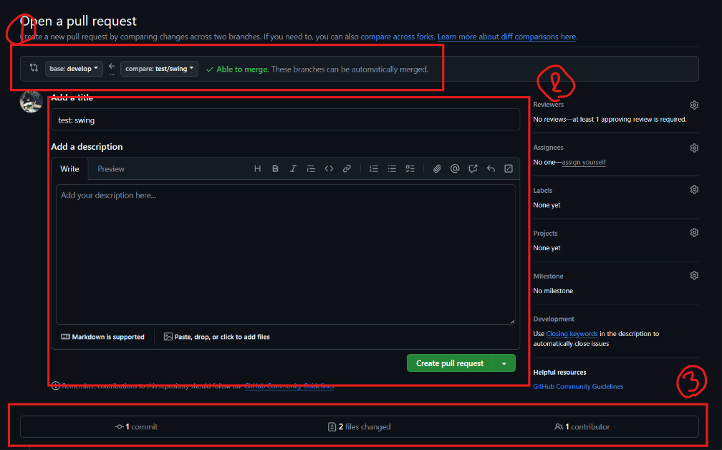Image resolution: width=722 pixels, height=450 pixels.
Task: Open the 2 files changed tab
Action: [x=359, y=427]
